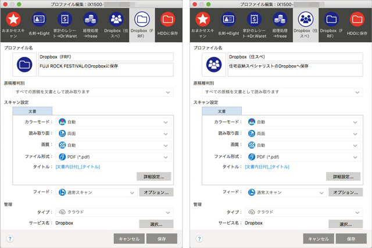Open 画質 dropdown in right window
Image resolution: width=372 pixels, height=248 pixels.
[x=303, y=145]
